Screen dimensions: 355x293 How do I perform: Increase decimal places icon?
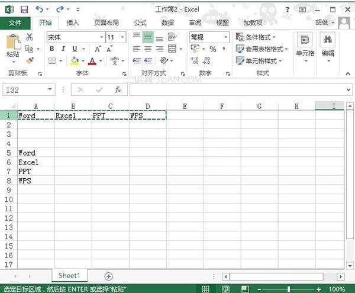195,61
